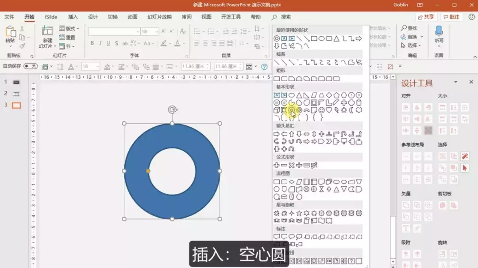Select the Cloud basic shape
Screen dimensions: 478x268
click(x=359, y=110)
